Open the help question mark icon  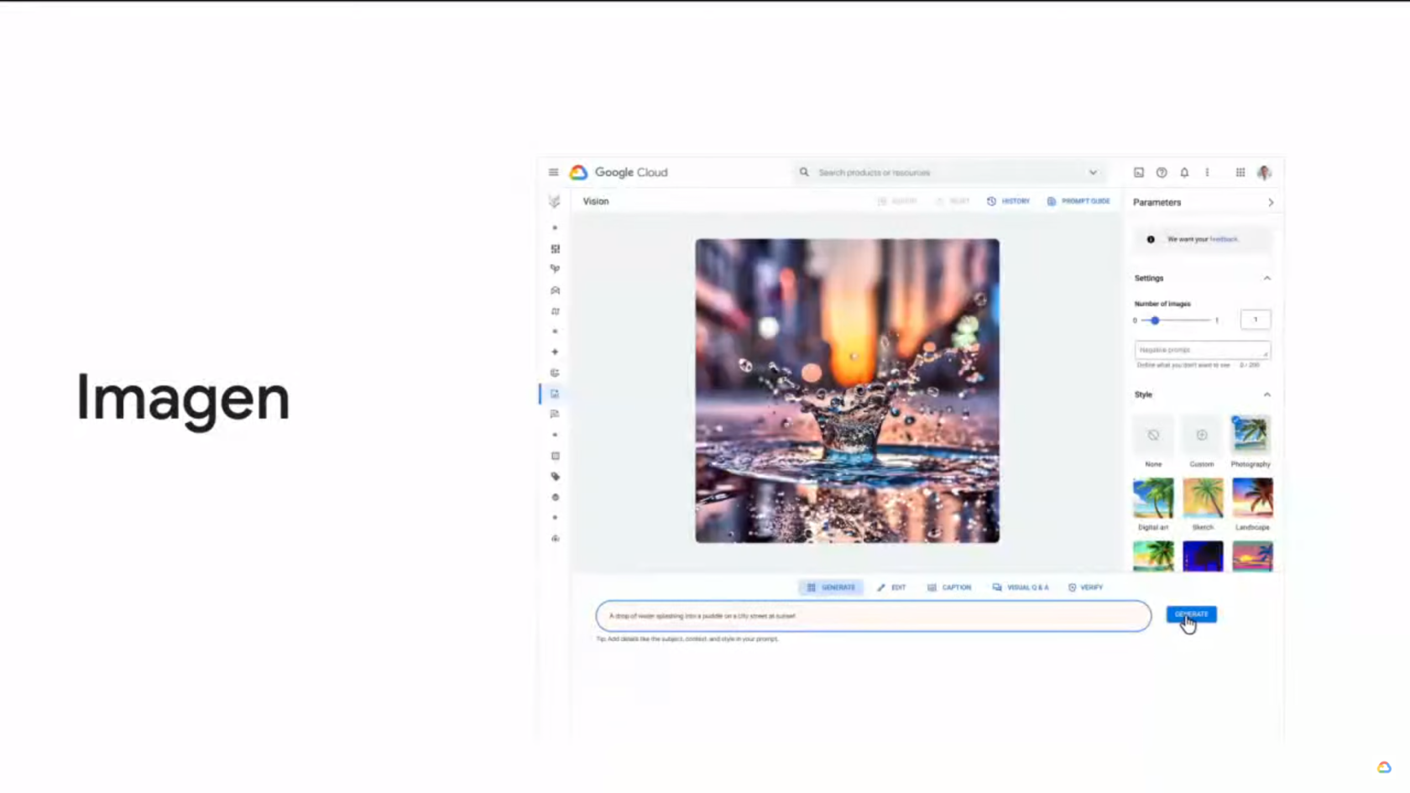(1162, 172)
